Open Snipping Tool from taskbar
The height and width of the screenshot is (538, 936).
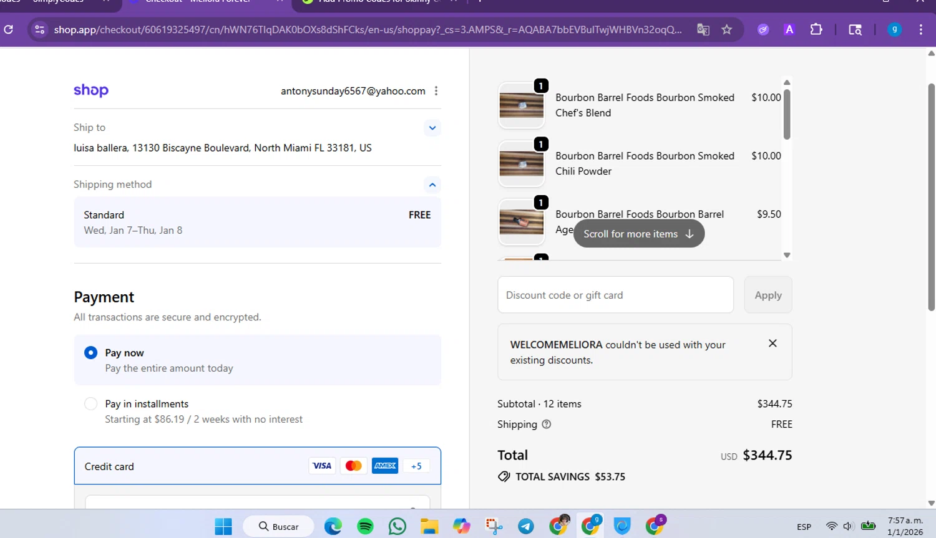[x=494, y=527]
